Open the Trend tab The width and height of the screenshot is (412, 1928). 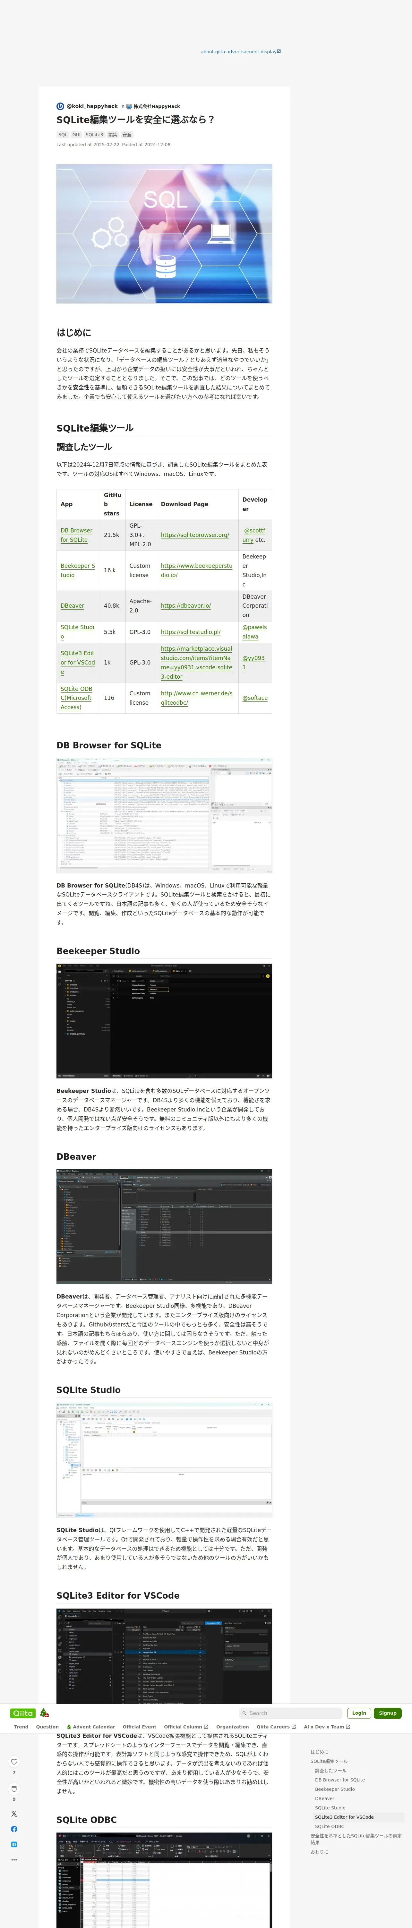pos(21,1727)
